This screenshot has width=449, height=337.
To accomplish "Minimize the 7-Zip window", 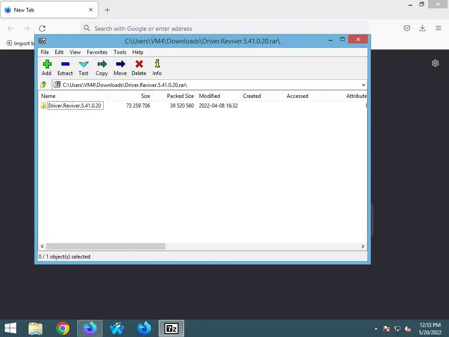I will coord(331,39).
